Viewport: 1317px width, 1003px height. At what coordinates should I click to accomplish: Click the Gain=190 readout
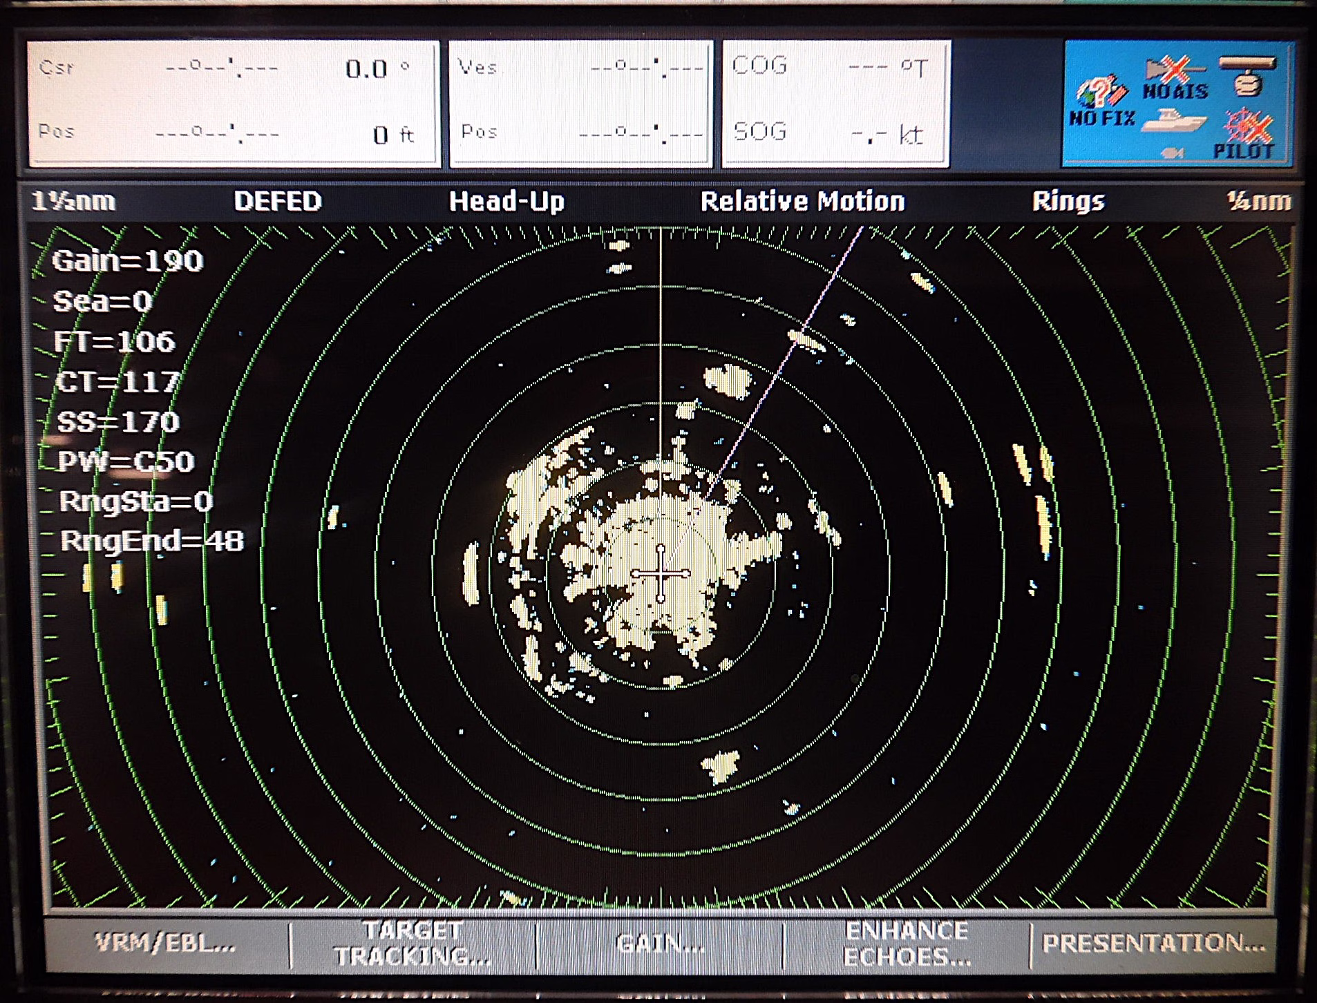(128, 261)
